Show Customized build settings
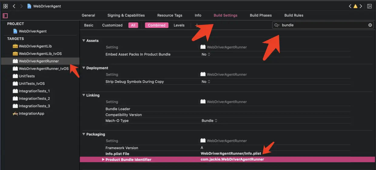 point(112,25)
